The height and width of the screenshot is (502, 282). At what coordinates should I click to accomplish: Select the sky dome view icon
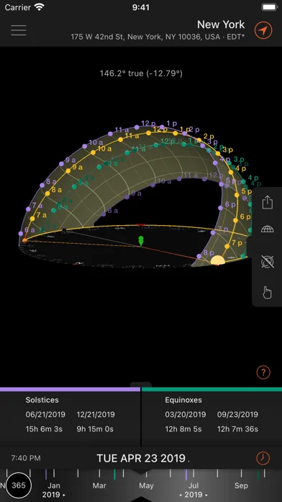pos(267,229)
